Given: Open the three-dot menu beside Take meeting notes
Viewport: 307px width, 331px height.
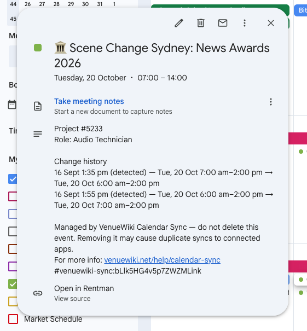Looking at the screenshot, I should point(271,102).
